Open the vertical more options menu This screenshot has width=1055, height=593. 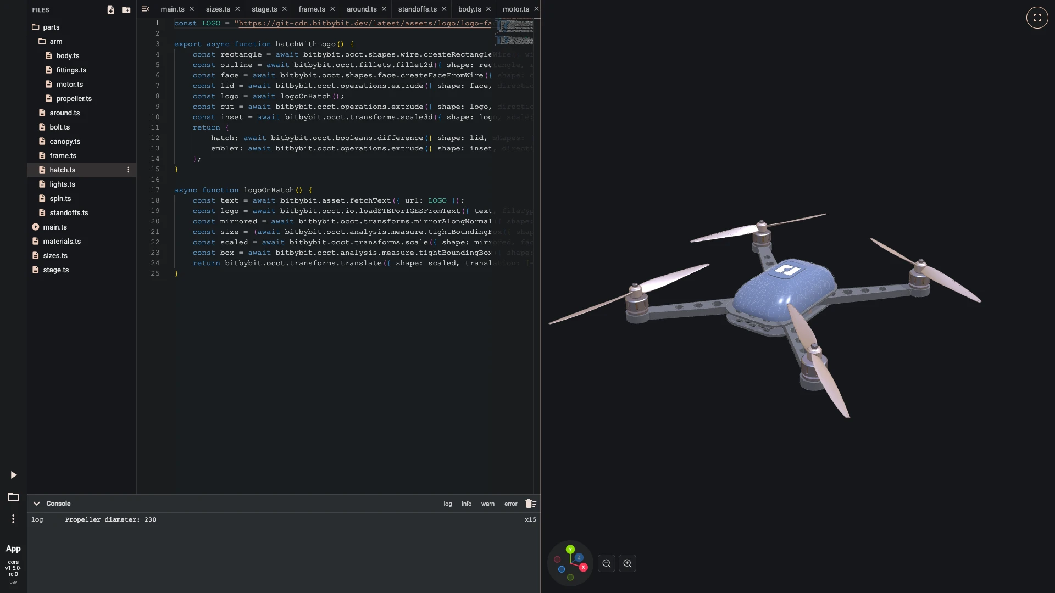[13, 519]
